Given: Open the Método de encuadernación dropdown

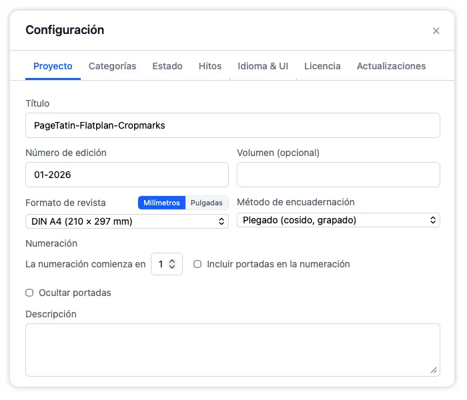Looking at the screenshot, I should click(338, 220).
